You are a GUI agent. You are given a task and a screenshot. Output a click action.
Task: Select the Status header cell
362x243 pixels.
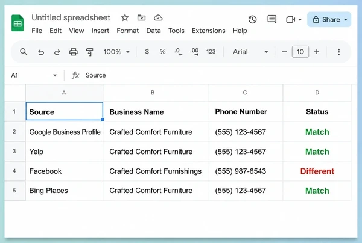pyautogui.click(x=317, y=112)
